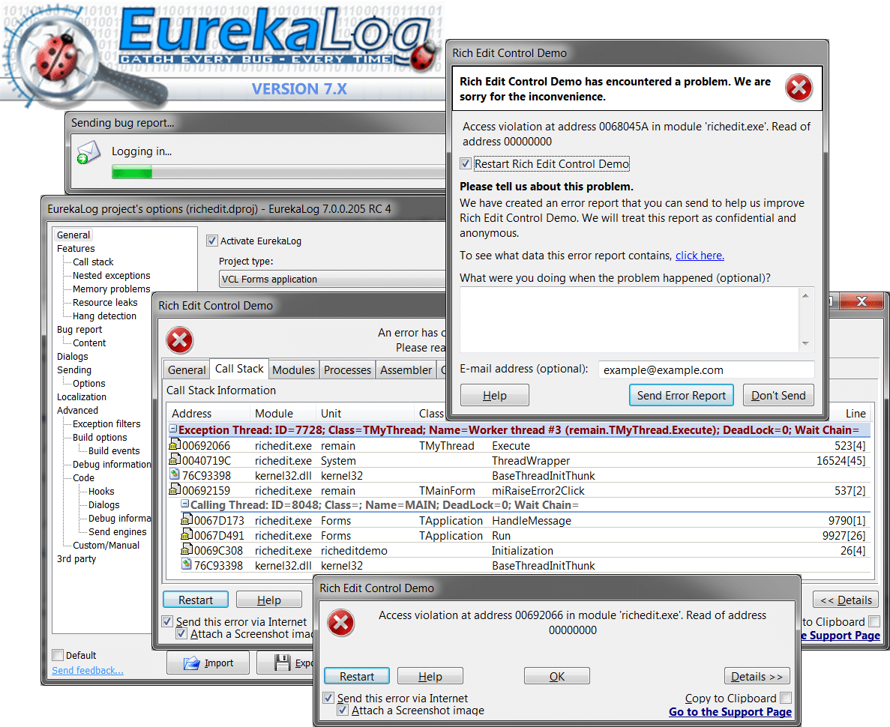Click the description box scroll-up arrow
Screen dimensions: 890x727
click(805, 296)
